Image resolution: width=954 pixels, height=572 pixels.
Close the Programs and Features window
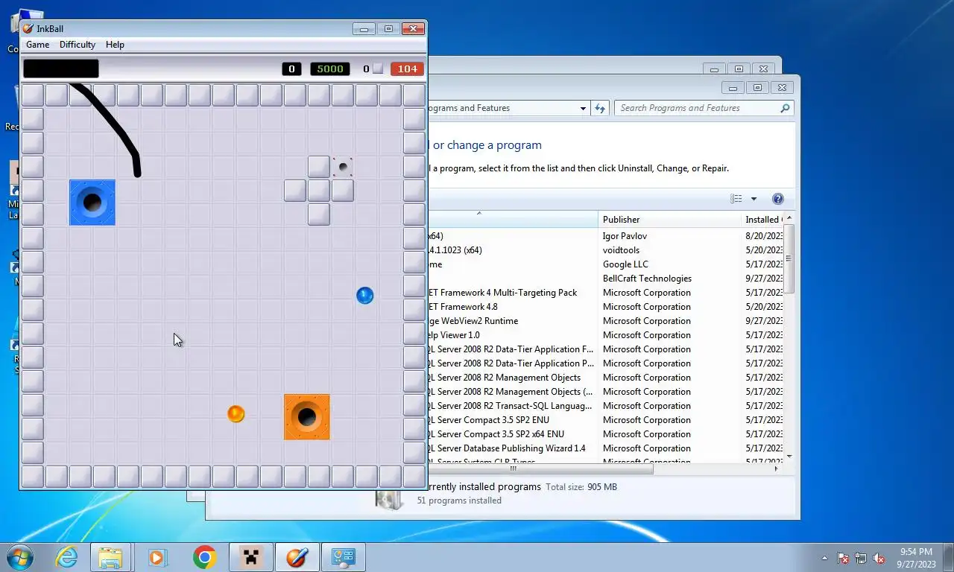coord(782,88)
